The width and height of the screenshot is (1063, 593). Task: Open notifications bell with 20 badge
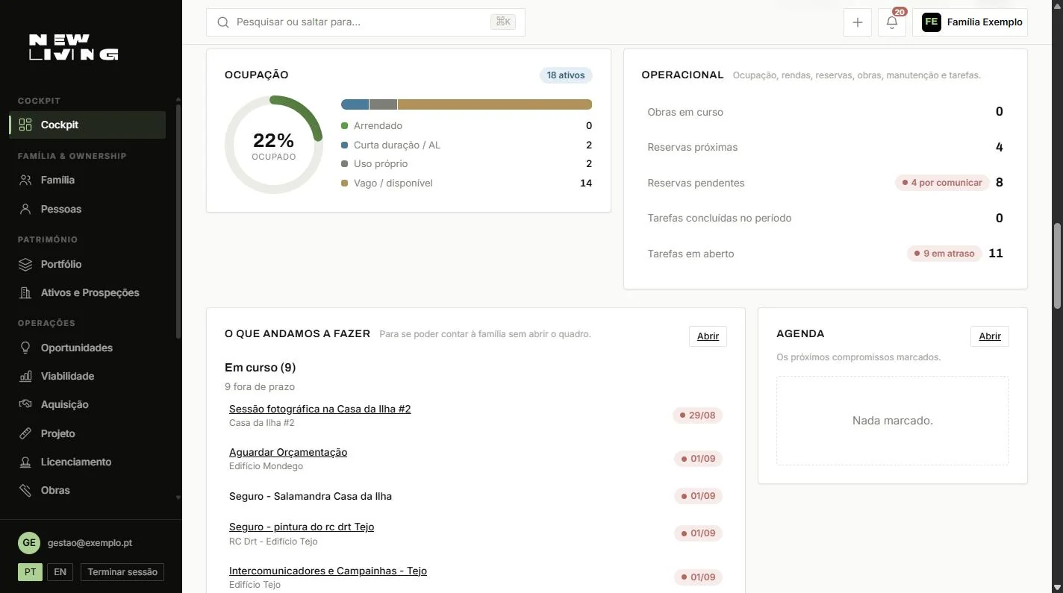(892, 22)
